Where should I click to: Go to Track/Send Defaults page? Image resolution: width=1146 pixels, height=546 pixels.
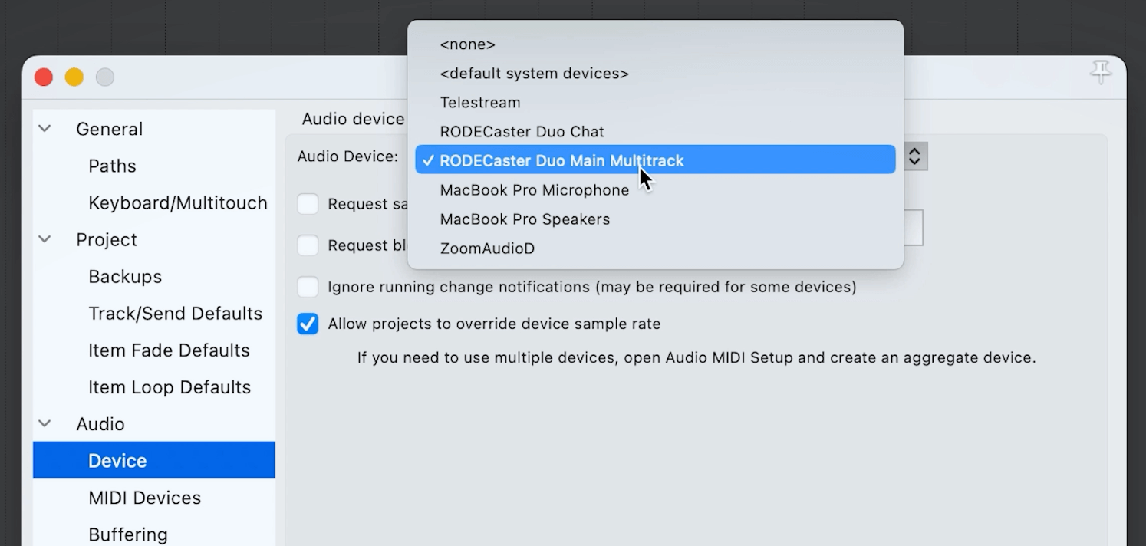coord(175,314)
